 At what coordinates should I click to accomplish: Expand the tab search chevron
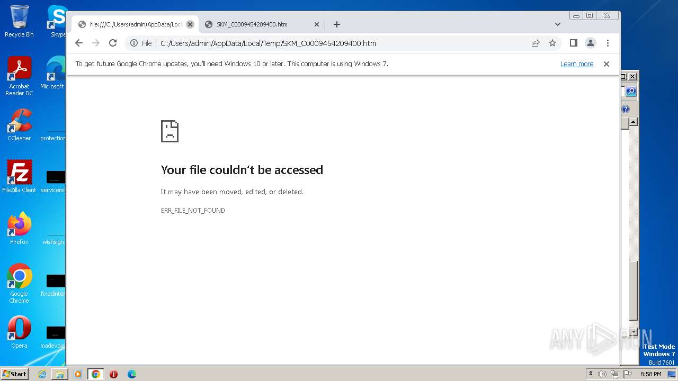(558, 24)
